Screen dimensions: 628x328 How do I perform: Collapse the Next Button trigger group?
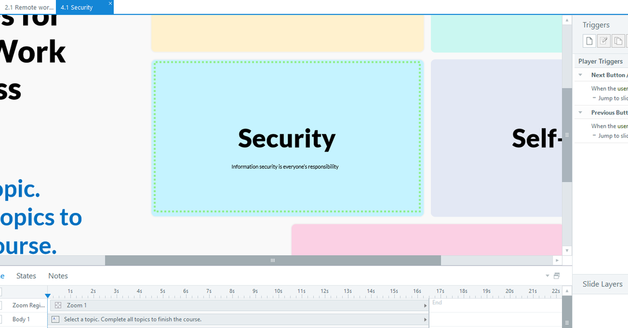pyautogui.click(x=580, y=75)
